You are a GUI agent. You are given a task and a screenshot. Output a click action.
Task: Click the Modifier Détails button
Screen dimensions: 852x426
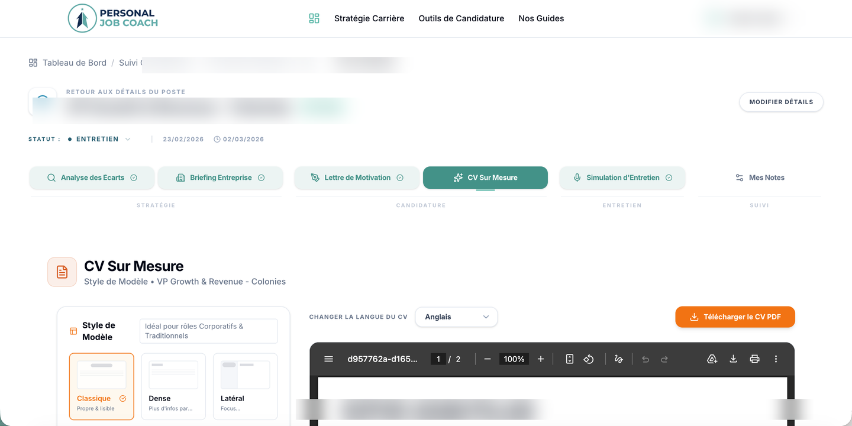pos(781,102)
